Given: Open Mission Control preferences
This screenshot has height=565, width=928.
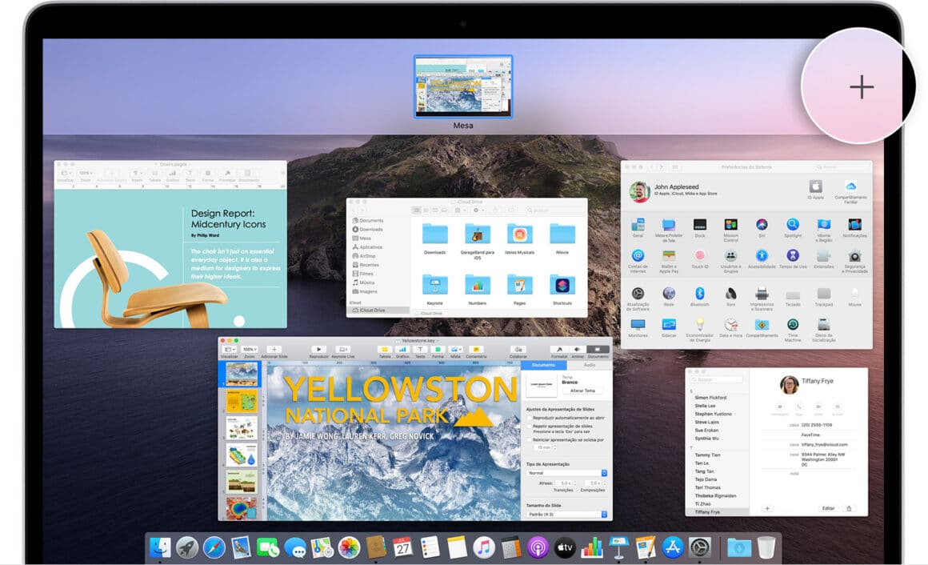Looking at the screenshot, I should click(x=731, y=225).
